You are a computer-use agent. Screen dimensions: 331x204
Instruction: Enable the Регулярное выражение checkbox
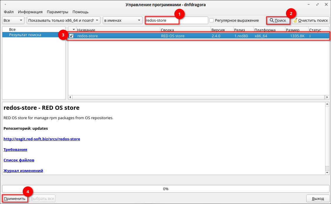click(211, 20)
